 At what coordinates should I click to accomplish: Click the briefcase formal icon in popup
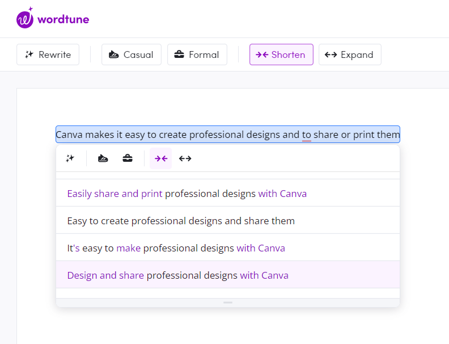pos(128,158)
